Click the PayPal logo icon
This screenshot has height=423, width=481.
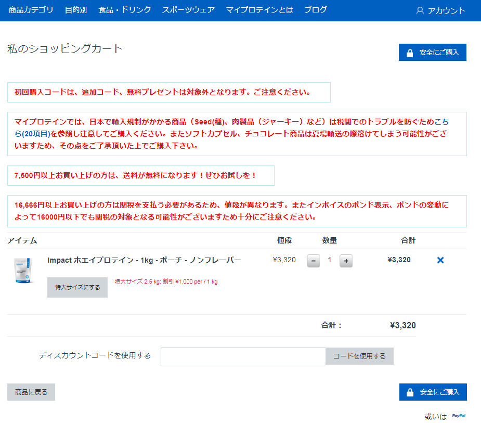[x=459, y=416]
